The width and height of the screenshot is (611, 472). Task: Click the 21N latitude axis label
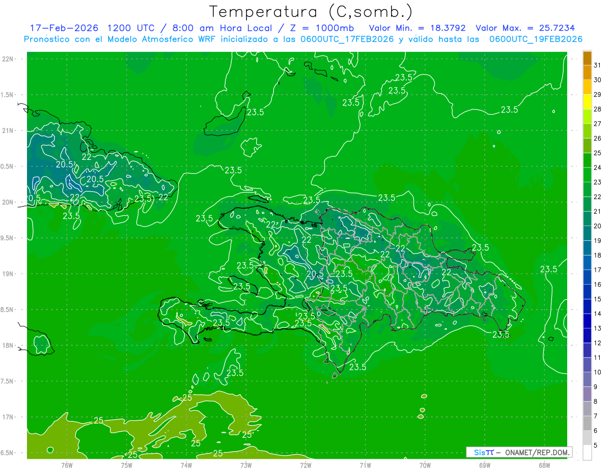8,131
